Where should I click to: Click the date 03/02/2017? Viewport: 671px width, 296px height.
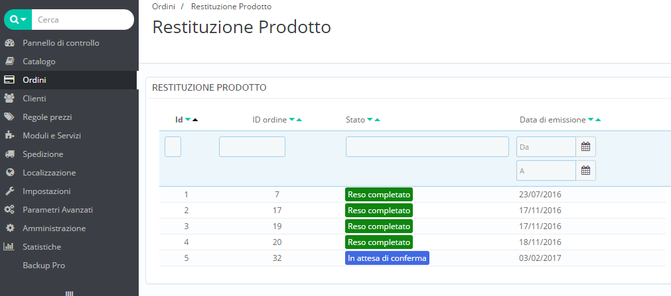pos(540,258)
